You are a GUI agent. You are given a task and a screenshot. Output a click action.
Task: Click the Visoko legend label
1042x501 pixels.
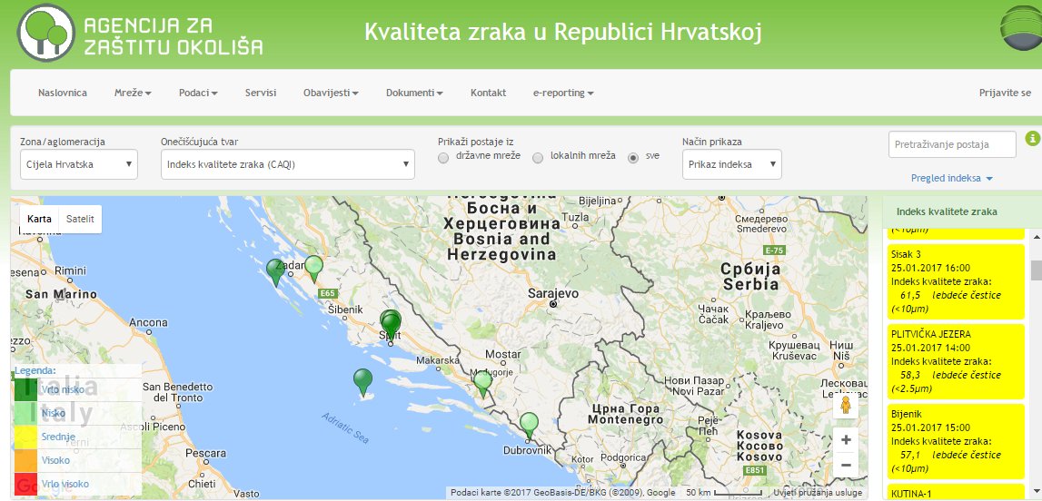55,460
